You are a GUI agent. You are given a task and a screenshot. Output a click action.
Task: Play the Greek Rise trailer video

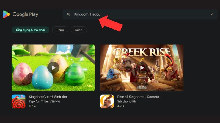[x=142, y=68]
